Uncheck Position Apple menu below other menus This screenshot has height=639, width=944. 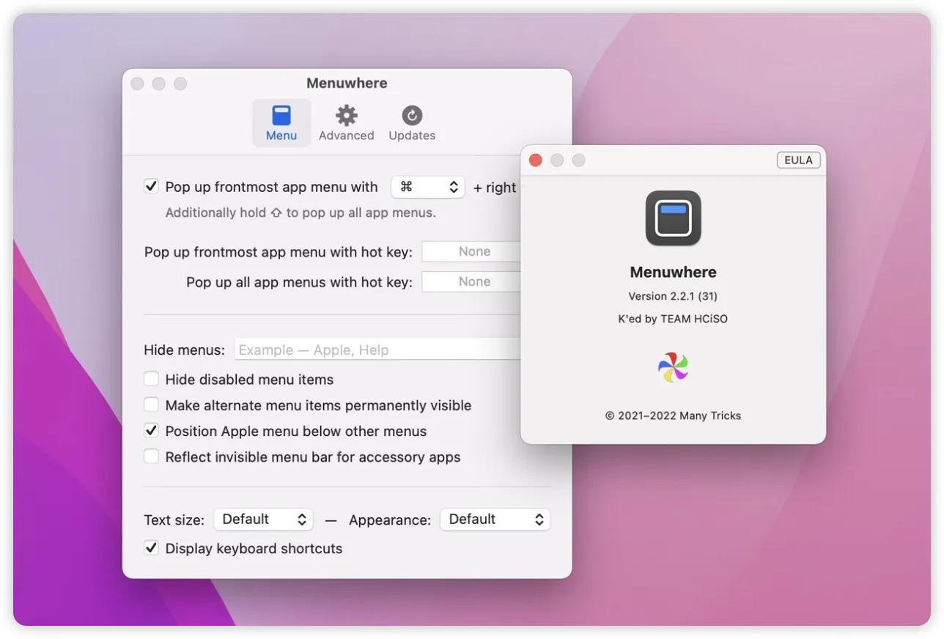pyautogui.click(x=151, y=430)
